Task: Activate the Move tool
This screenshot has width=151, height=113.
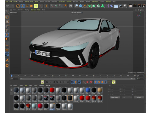Action: click(23, 6)
